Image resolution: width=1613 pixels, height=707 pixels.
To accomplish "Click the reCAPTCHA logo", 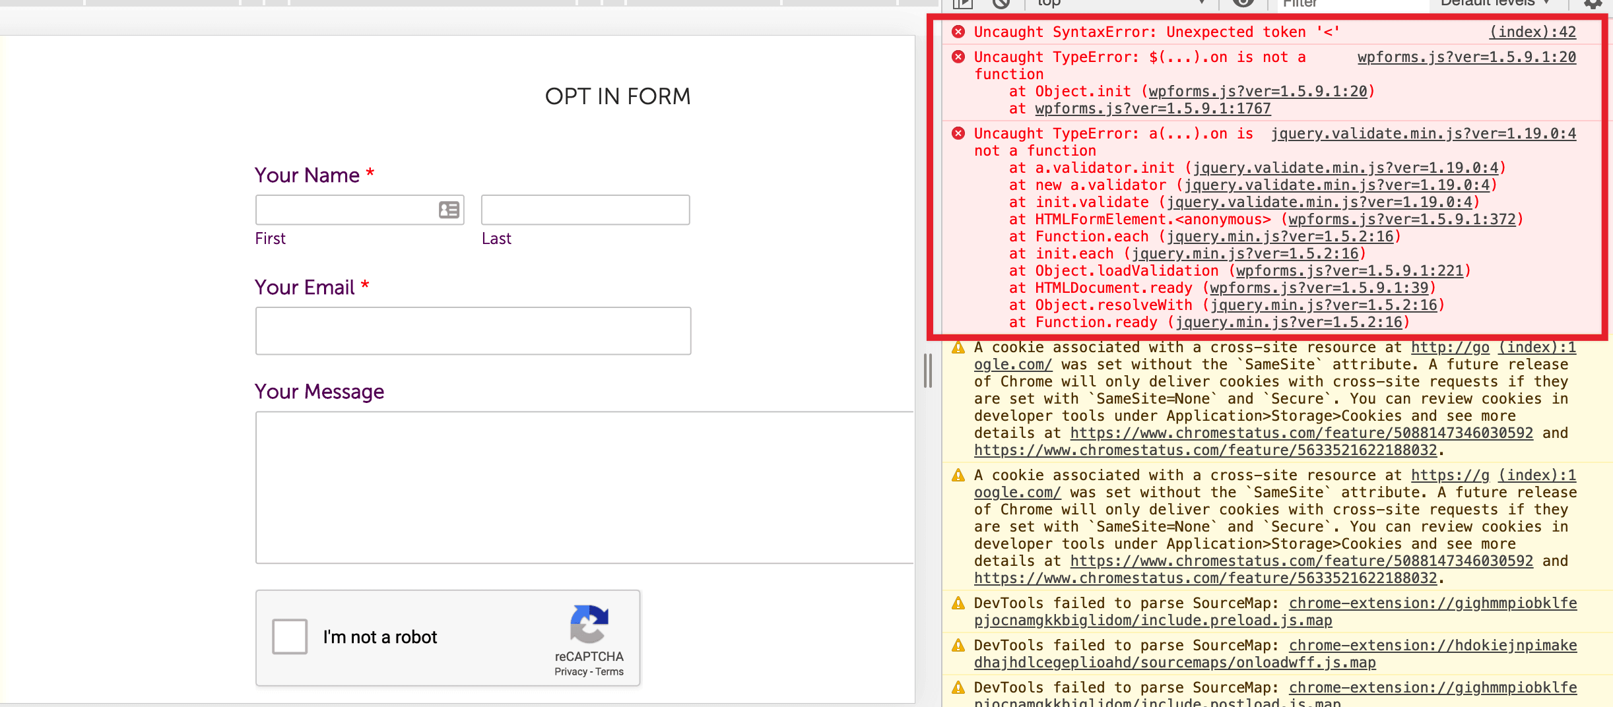I will click(x=589, y=624).
